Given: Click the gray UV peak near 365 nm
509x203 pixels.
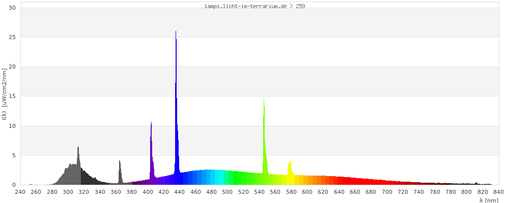Looking at the screenshot, I should coord(120,173).
